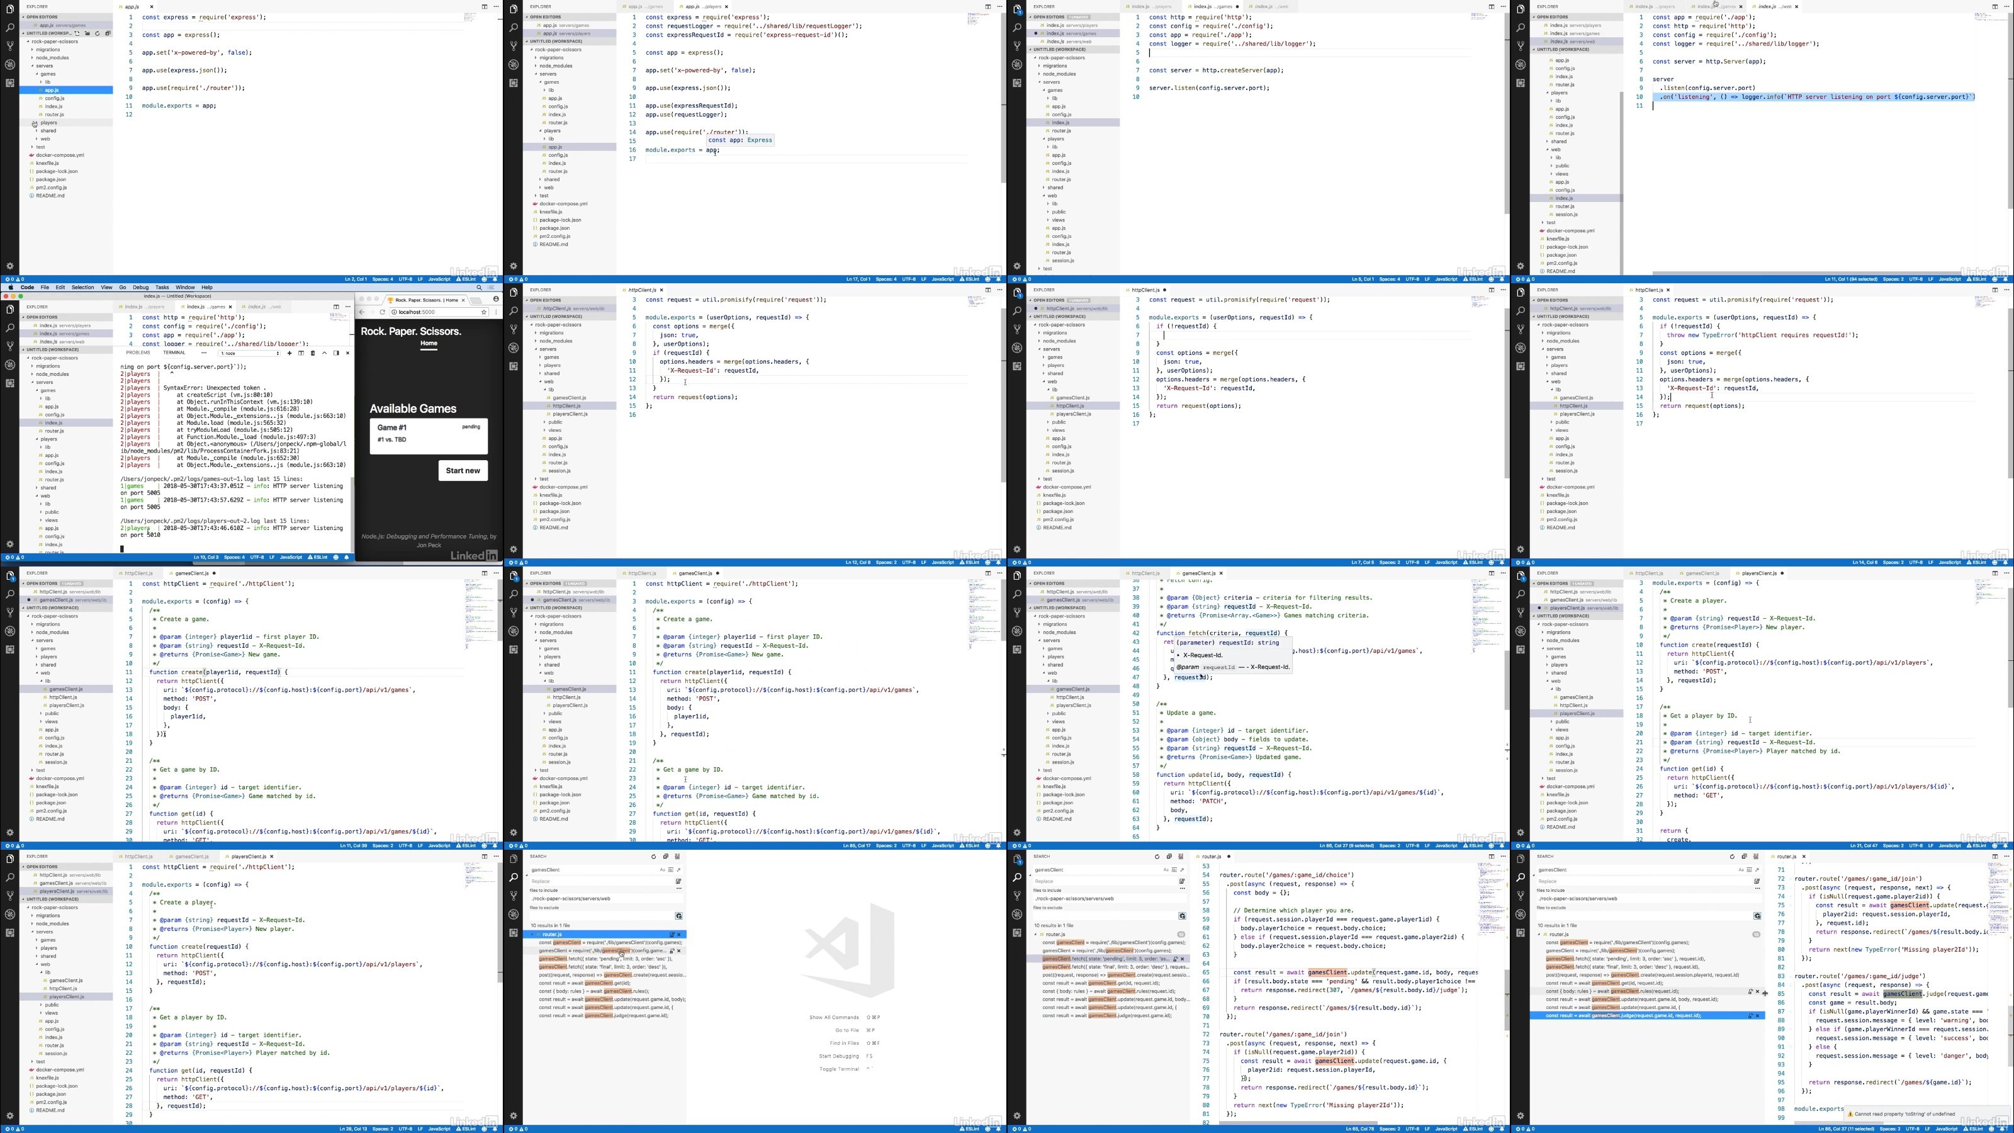Image resolution: width=2014 pixels, height=1133 pixels.
Task: Click Replace All icon in the logo window
Action: pyautogui.click(x=678, y=882)
